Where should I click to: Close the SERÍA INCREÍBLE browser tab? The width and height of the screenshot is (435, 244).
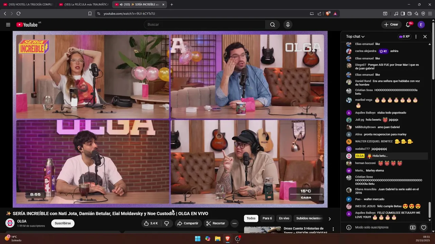[x=163, y=4]
